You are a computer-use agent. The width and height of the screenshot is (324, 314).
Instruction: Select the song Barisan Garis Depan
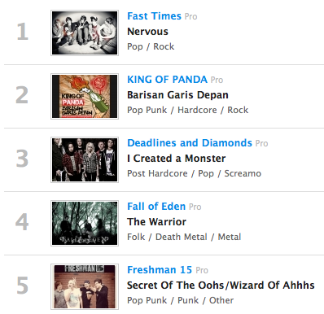[177, 95]
